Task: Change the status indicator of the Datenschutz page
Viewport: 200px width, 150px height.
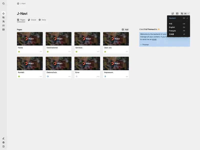Action: tap(48, 76)
